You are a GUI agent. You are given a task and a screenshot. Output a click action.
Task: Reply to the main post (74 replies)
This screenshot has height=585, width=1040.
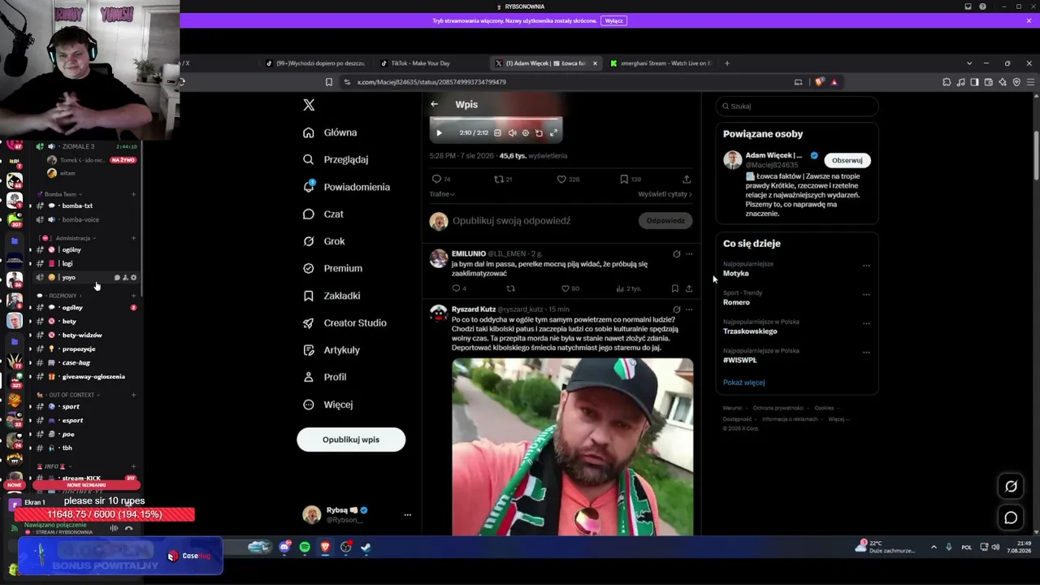click(x=441, y=179)
